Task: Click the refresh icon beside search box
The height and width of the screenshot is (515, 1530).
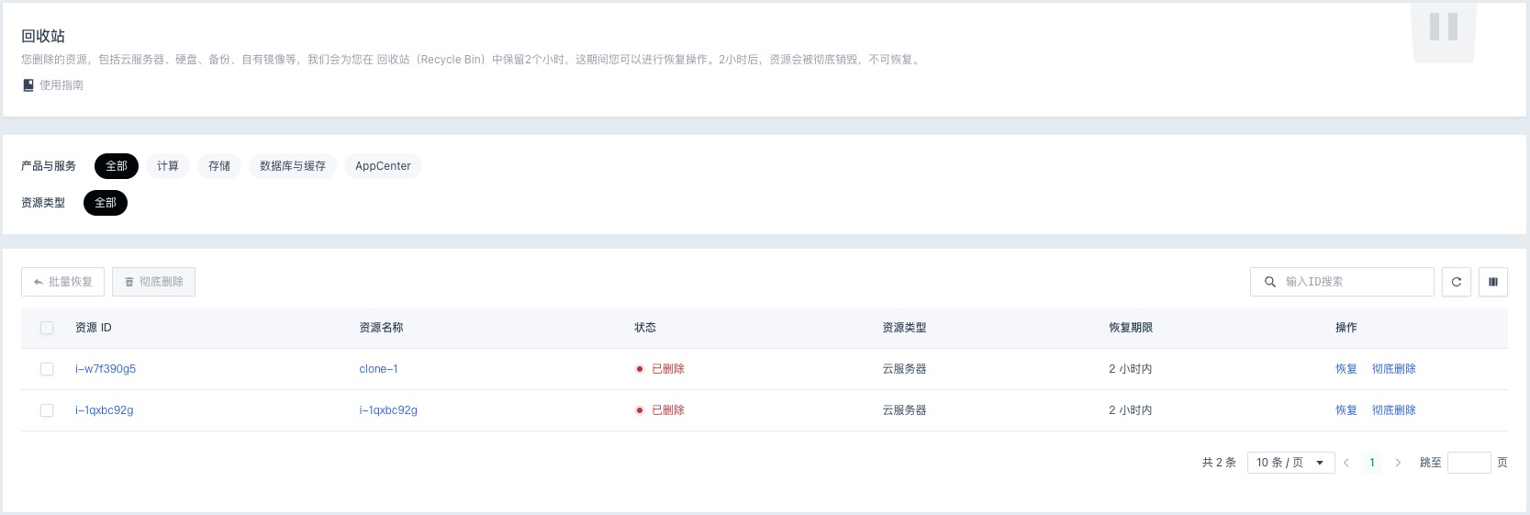Action: (1457, 282)
